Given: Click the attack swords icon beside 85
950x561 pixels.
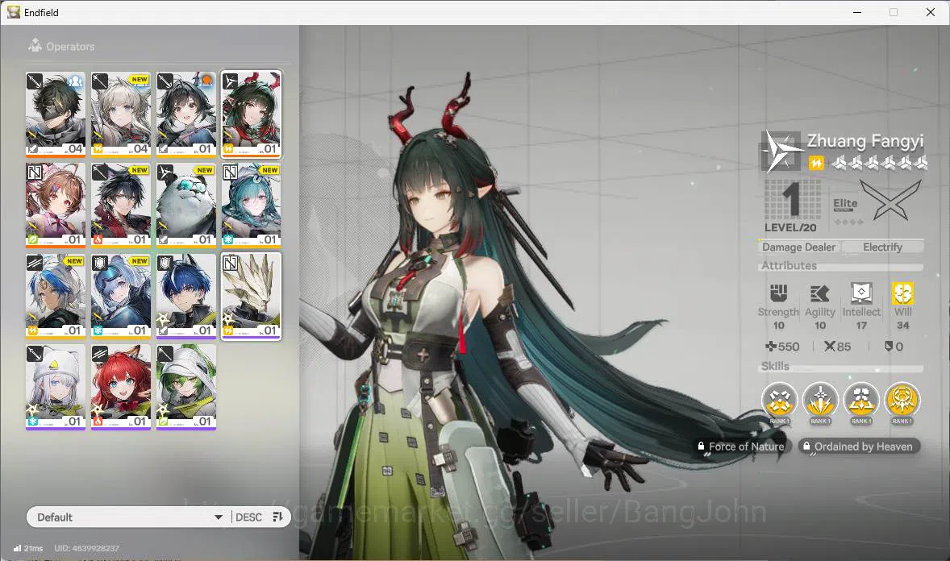Looking at the screenshot, I should click(829, 347).
